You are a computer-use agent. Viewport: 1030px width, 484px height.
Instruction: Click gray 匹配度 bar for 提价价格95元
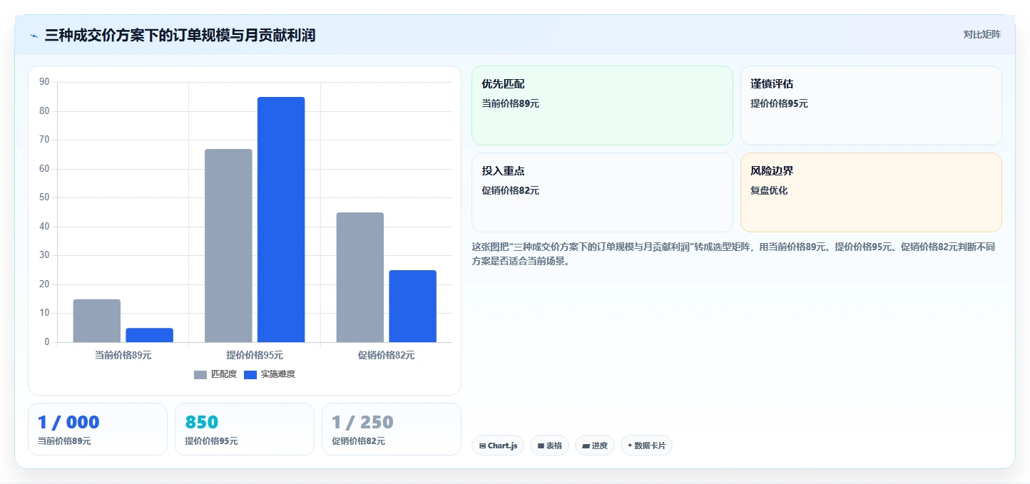click(x=228, y=246)
